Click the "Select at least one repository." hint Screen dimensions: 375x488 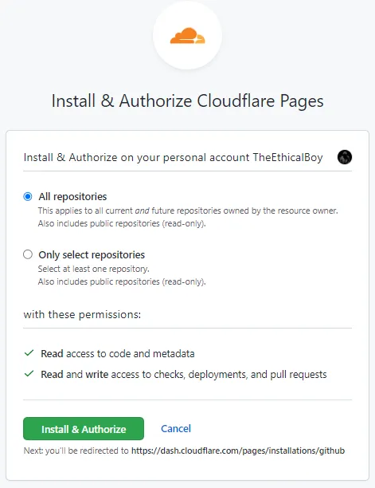[x=93, y=269]
